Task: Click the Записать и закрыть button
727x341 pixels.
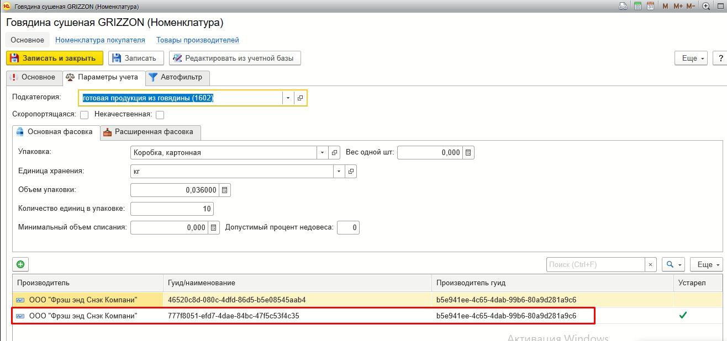Action: pyautogui.click(x=54, y=58)
